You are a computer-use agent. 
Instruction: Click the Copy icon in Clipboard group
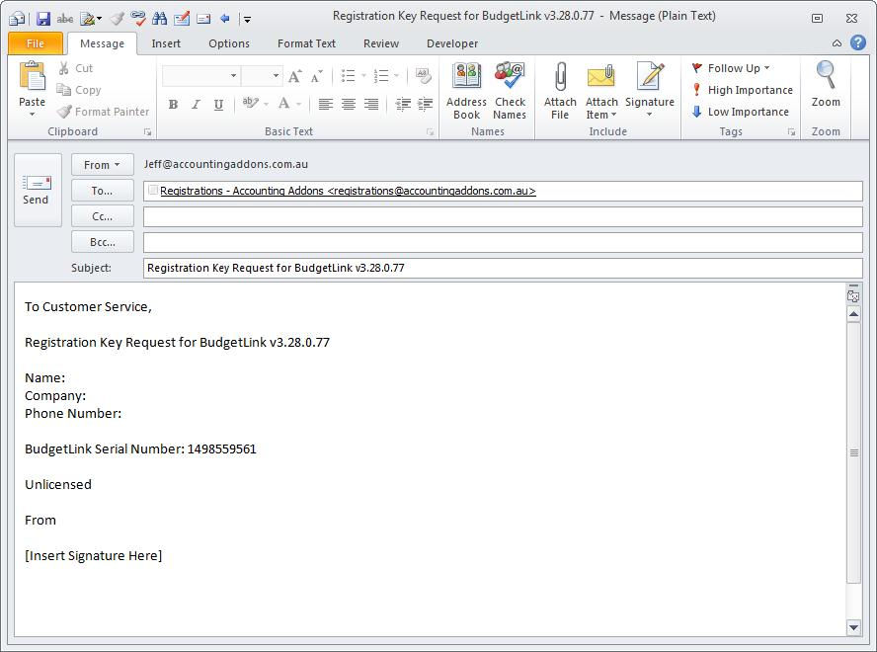click(x=64, y=90)
